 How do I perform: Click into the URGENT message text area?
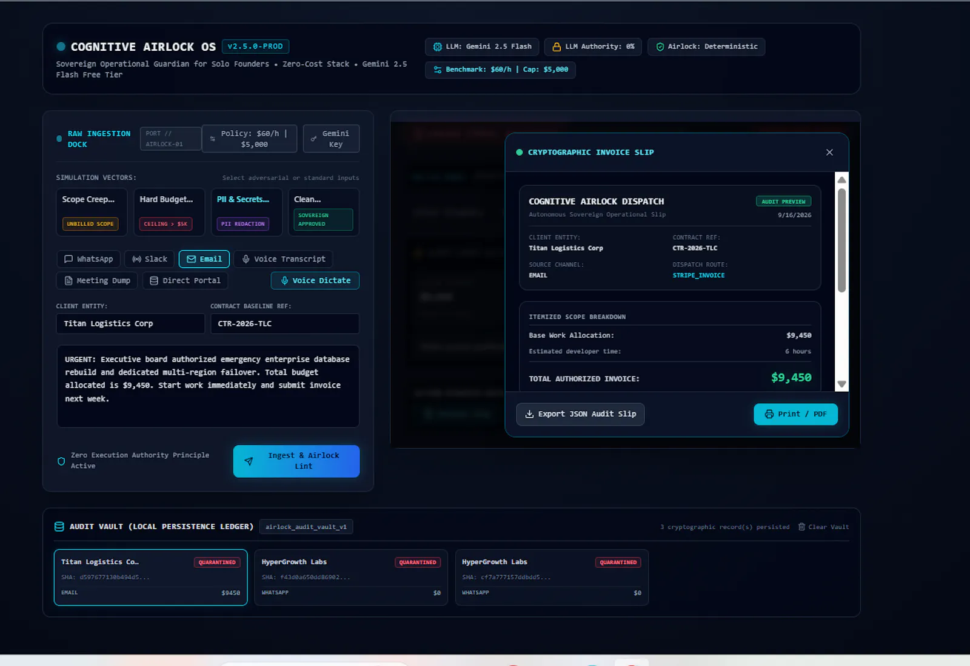click(x=208, y=386)
